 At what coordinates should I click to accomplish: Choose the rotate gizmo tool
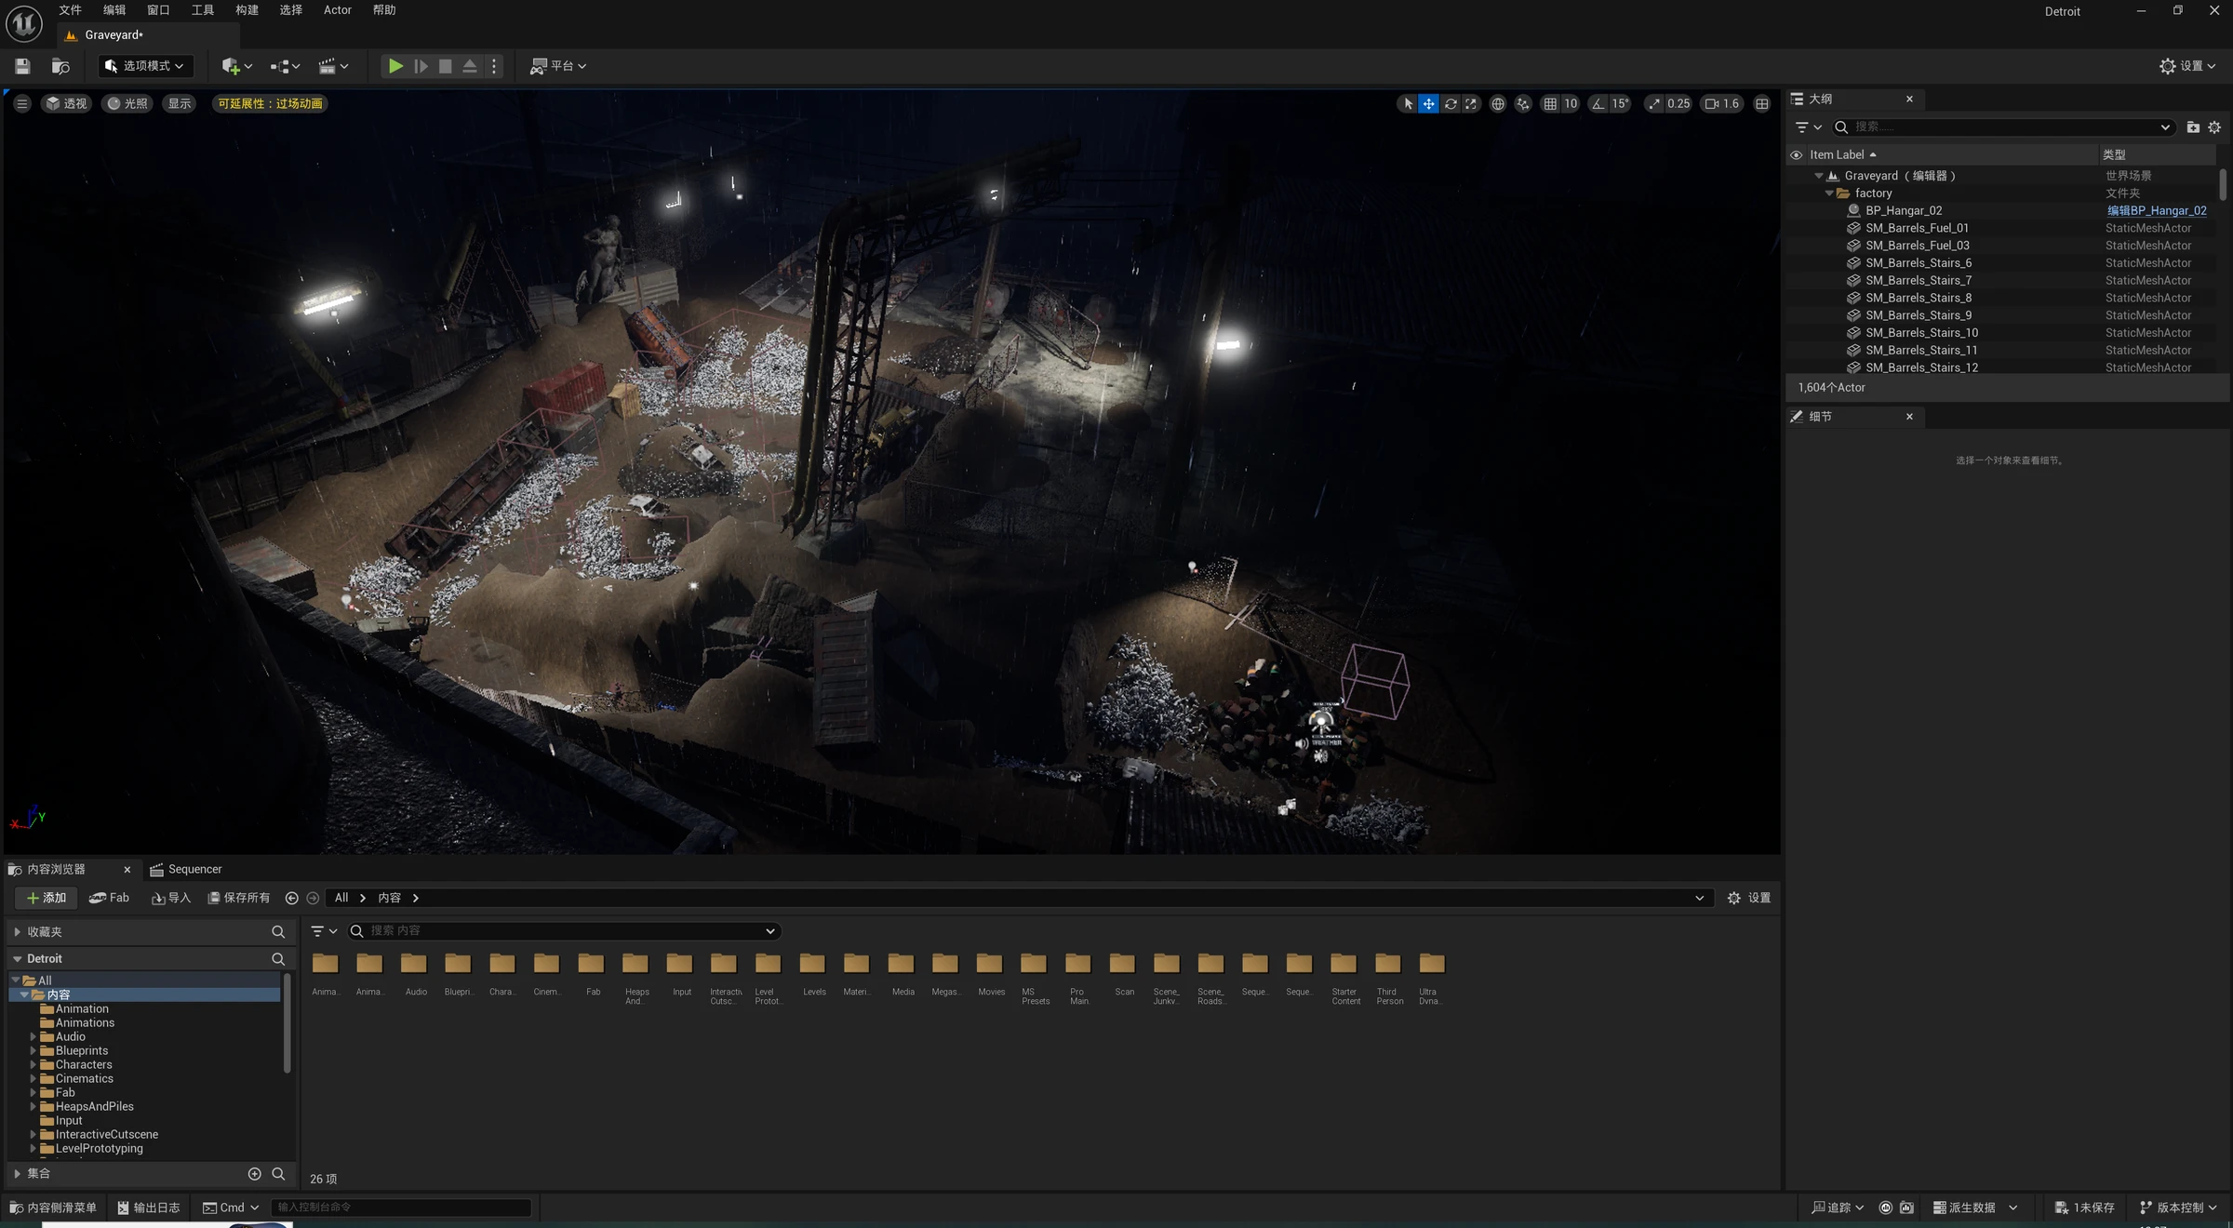[x=1451, y=103]
